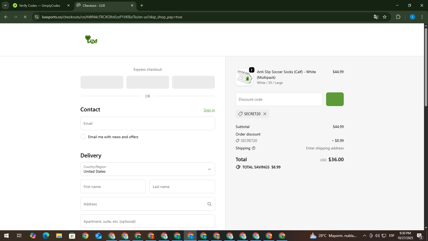Bookmark this page with the star icon
Viewport: 428px width, 241px height.
click(x=385, y=17)
